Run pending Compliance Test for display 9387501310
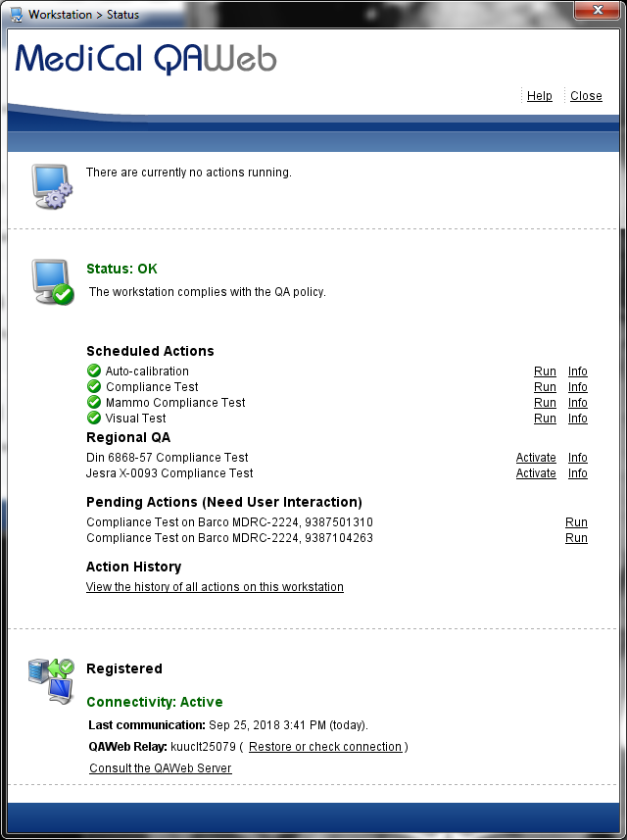Screen dimensions: 627x840 pos(576,522)
